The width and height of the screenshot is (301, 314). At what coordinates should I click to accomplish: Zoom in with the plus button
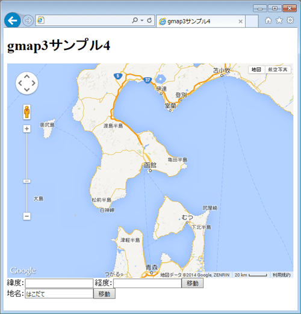coord(27,129)
